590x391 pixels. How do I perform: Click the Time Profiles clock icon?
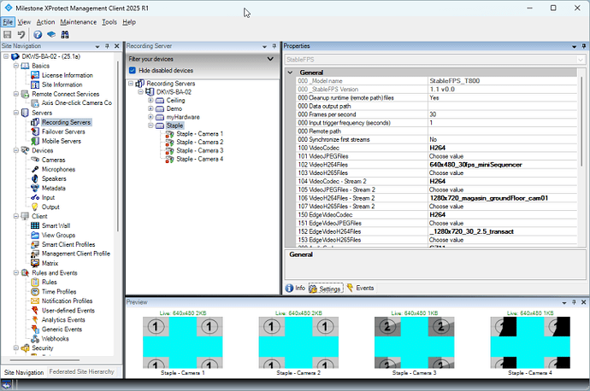coord(35,291)
